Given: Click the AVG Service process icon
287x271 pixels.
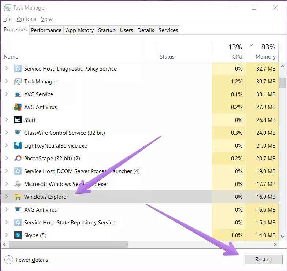Looking at the screenshot, I should [18, 94].
